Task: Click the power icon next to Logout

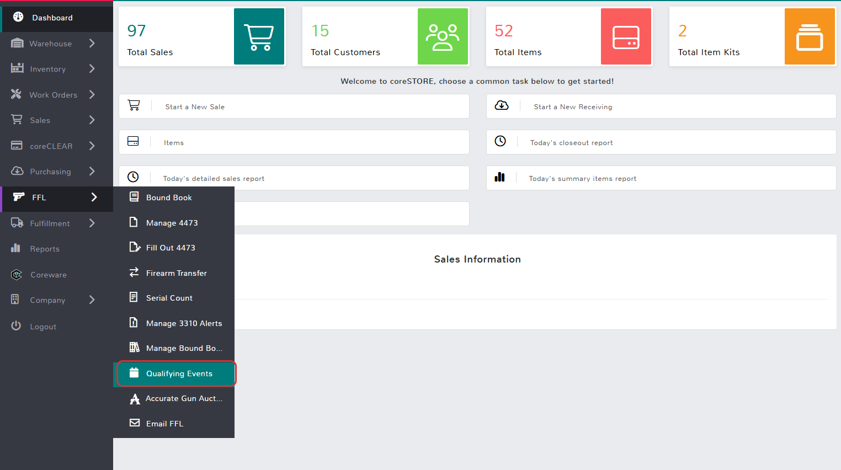Action: [17, 326]
